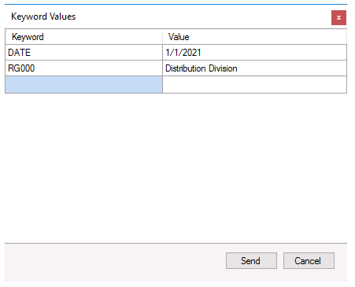The image size is (355, 287).
Task: Select the DATE keyword cell
Action: (x=83, y=53)
